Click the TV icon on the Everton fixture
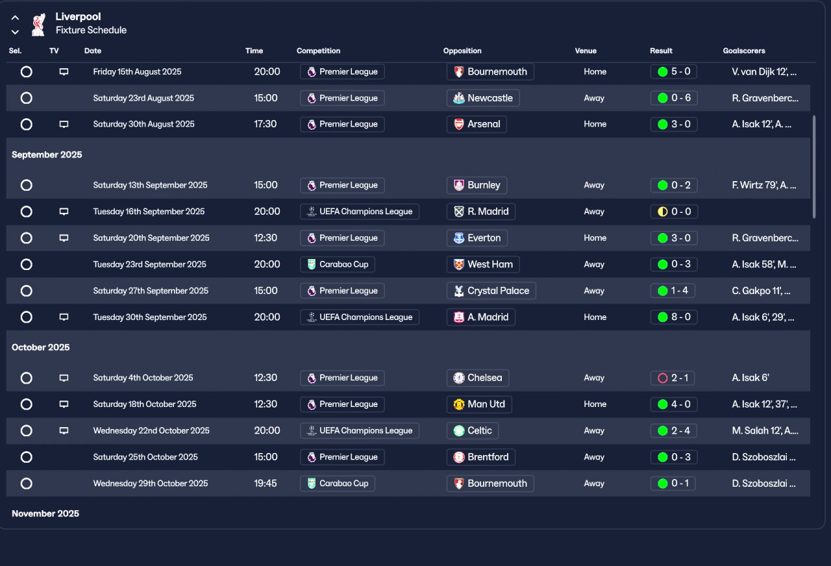Screen dimensions: 831x566 (x=64, y=238)
